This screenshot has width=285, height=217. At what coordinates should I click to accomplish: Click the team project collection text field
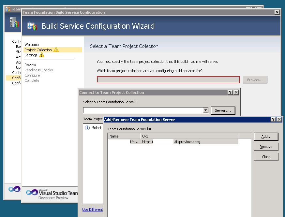(168, 80)
